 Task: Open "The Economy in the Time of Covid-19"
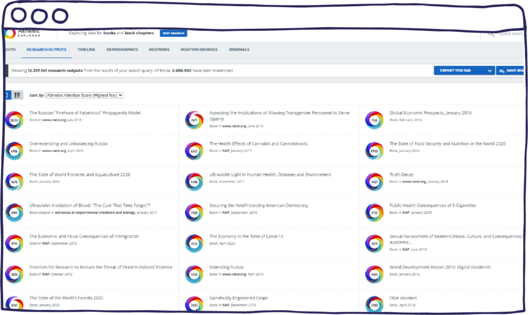point(246,236)
